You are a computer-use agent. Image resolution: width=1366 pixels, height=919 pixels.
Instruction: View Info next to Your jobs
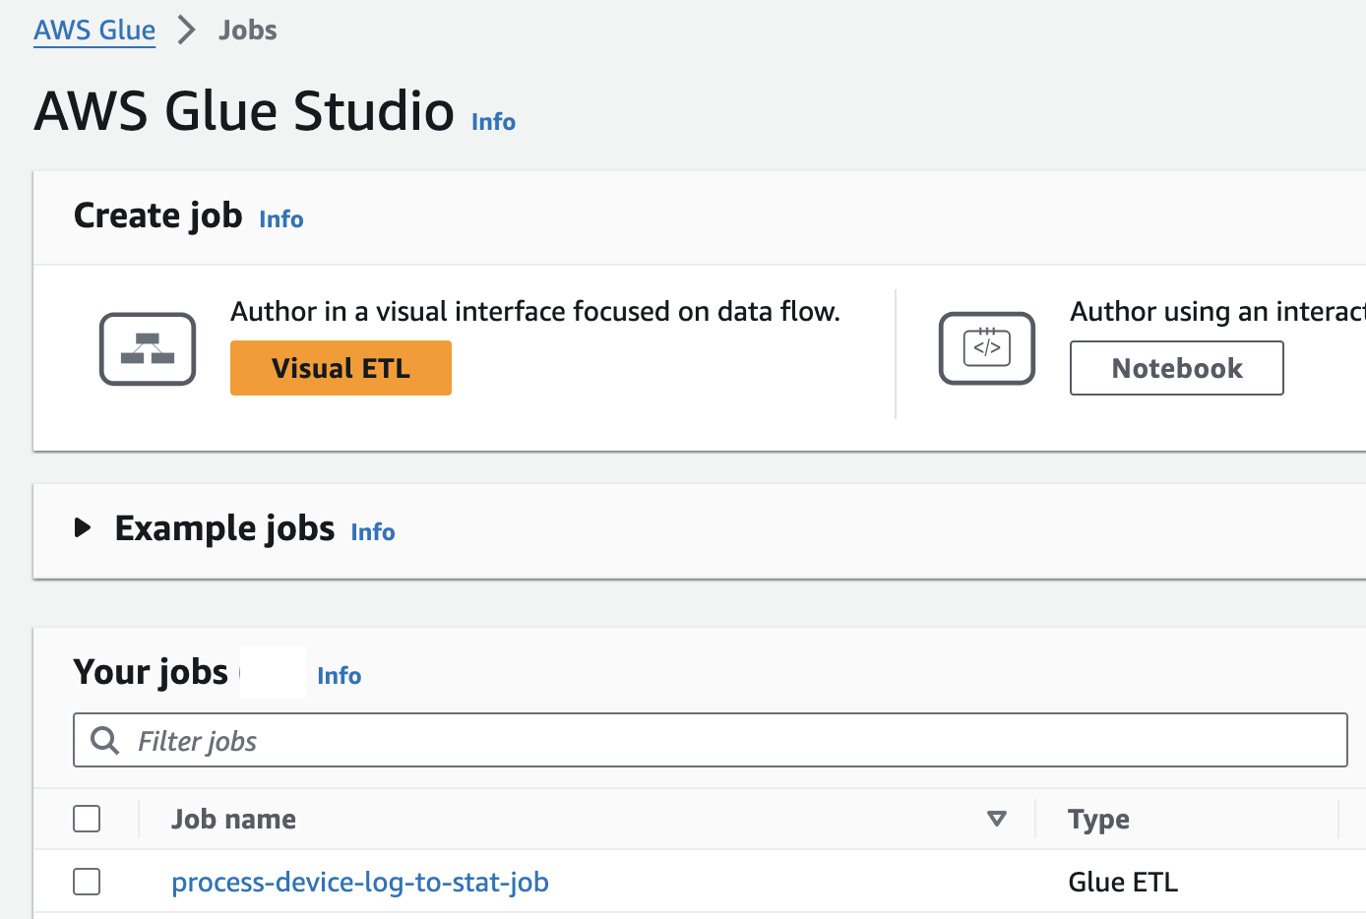coord(340,676)
